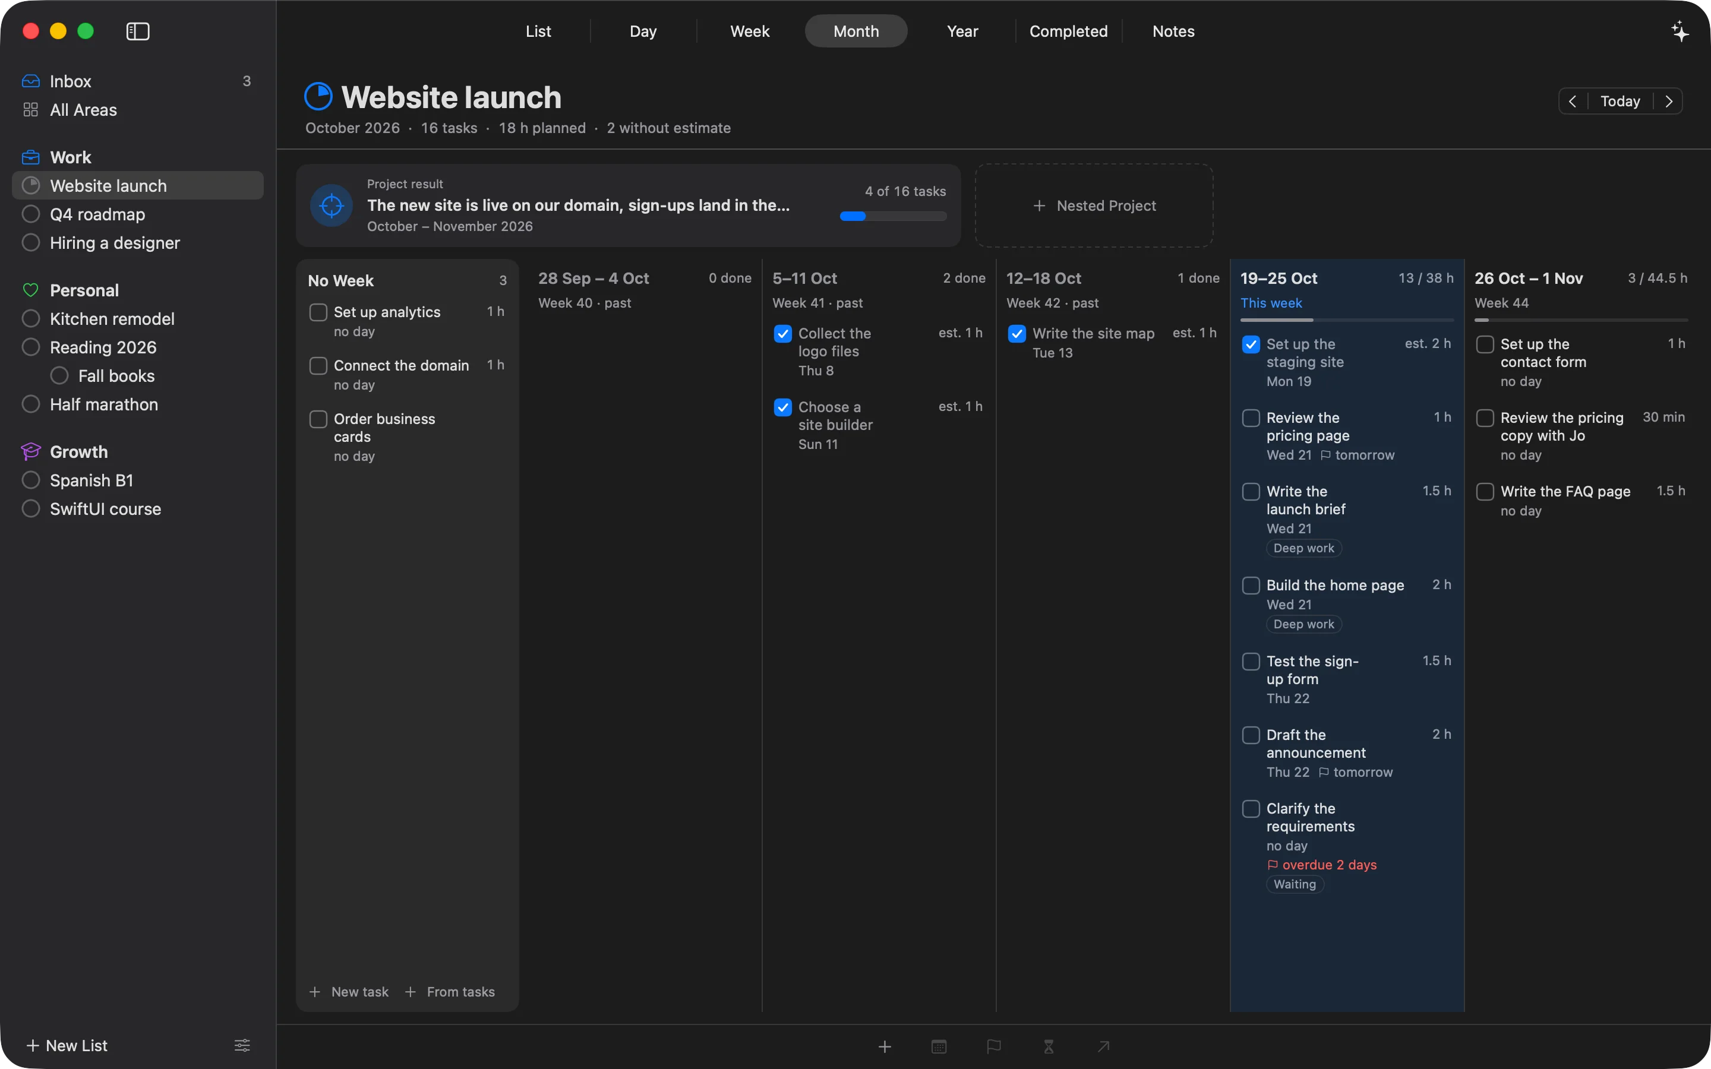The height and width of the screenshot is (1069, 1711).
Task: Click the All Areas grid icon
Action: (30, 110)
